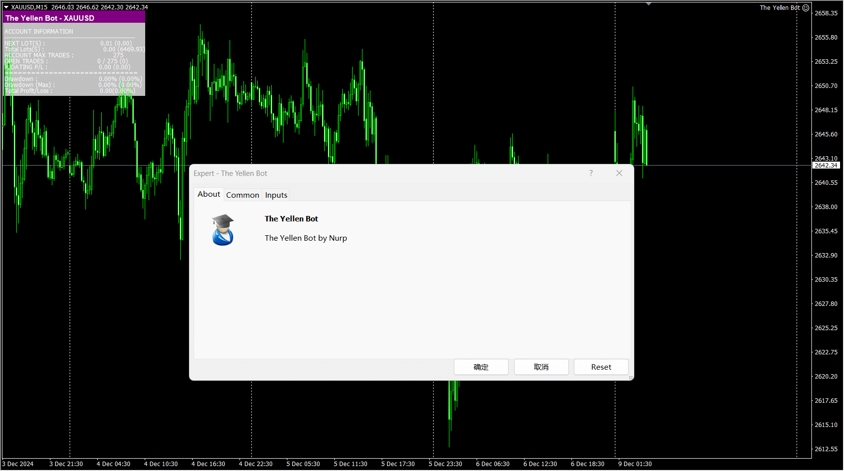
Task: Click the chart shift triangle marker at top
Action: click(648, 4)
